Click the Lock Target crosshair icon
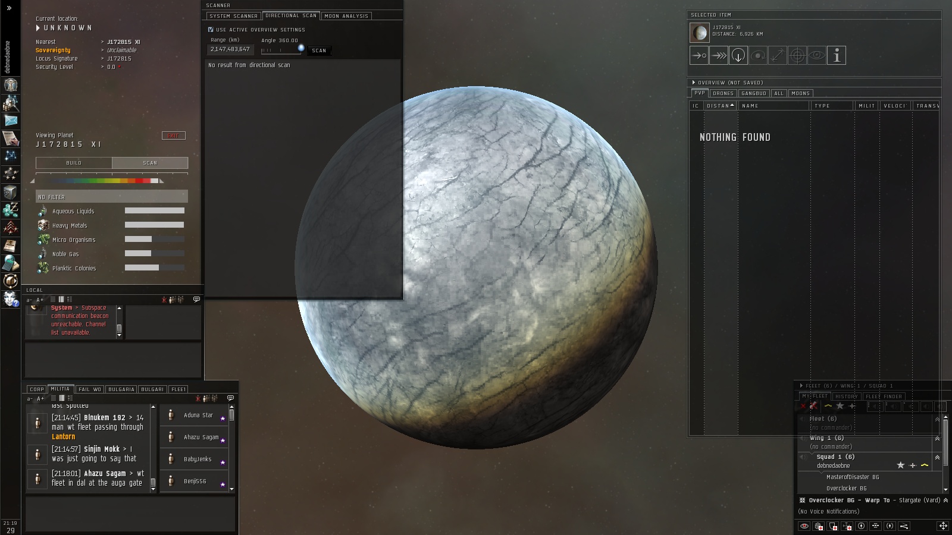This screenshot has width=952, height=535. click(x=797, y=55)
